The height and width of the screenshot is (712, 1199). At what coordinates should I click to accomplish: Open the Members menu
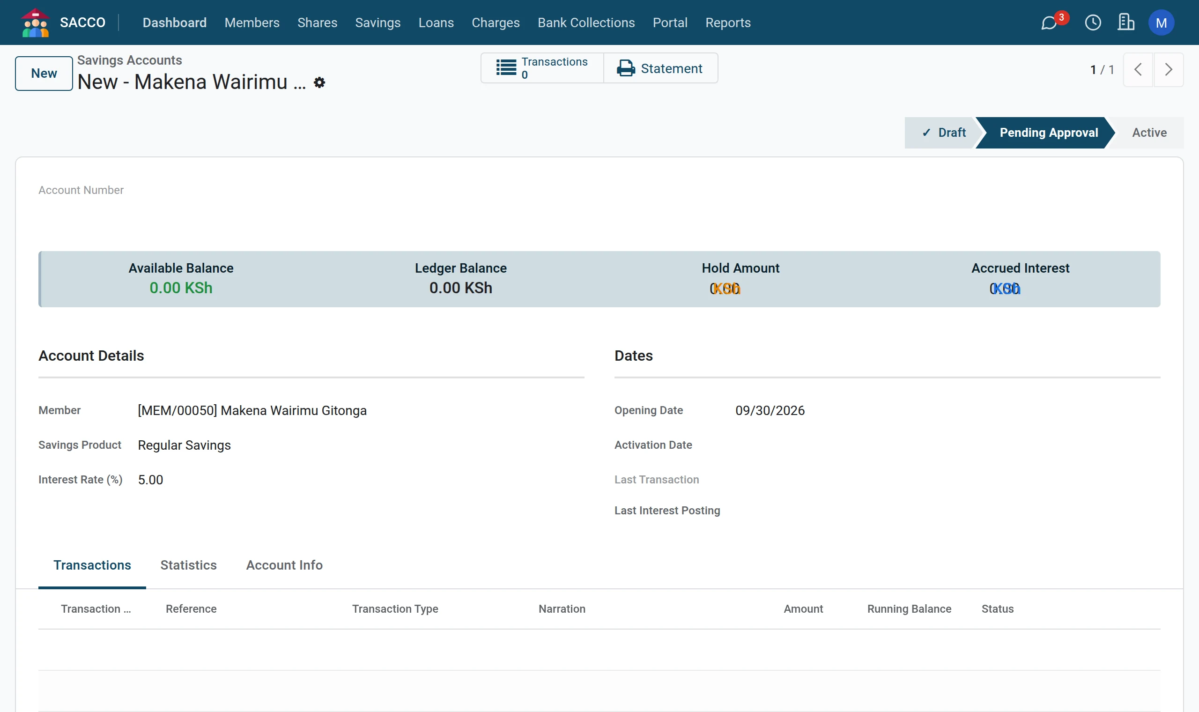(252, 22)
